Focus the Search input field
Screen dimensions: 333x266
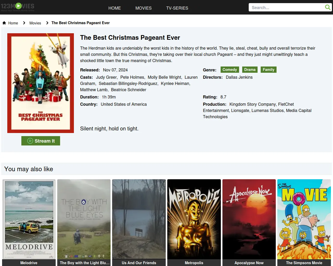pos(286,8)
